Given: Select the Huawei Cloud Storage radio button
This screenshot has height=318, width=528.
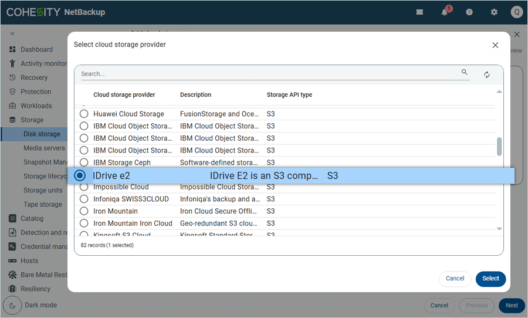Looking at the screenshot, I should (x=84, y=114).
